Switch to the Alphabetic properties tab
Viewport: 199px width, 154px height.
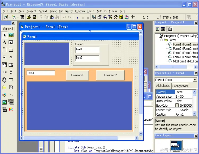click(163, 86)
